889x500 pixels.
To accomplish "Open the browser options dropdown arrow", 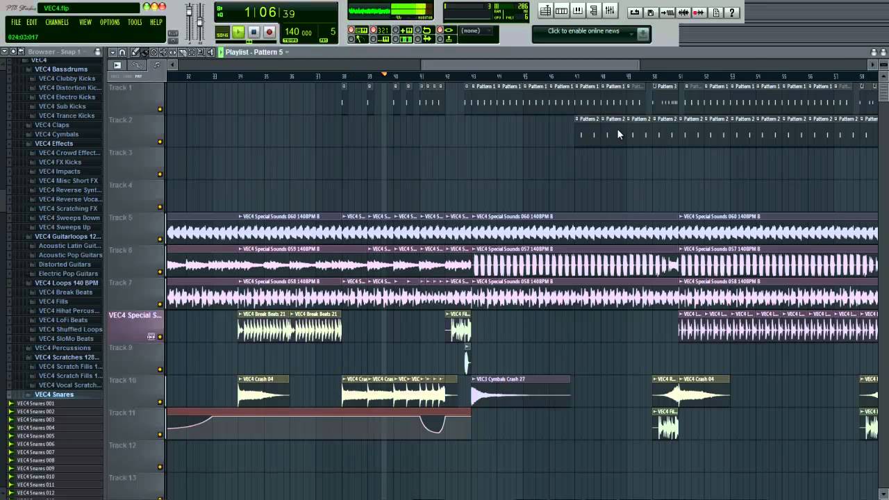I will [x=4, y=52].
